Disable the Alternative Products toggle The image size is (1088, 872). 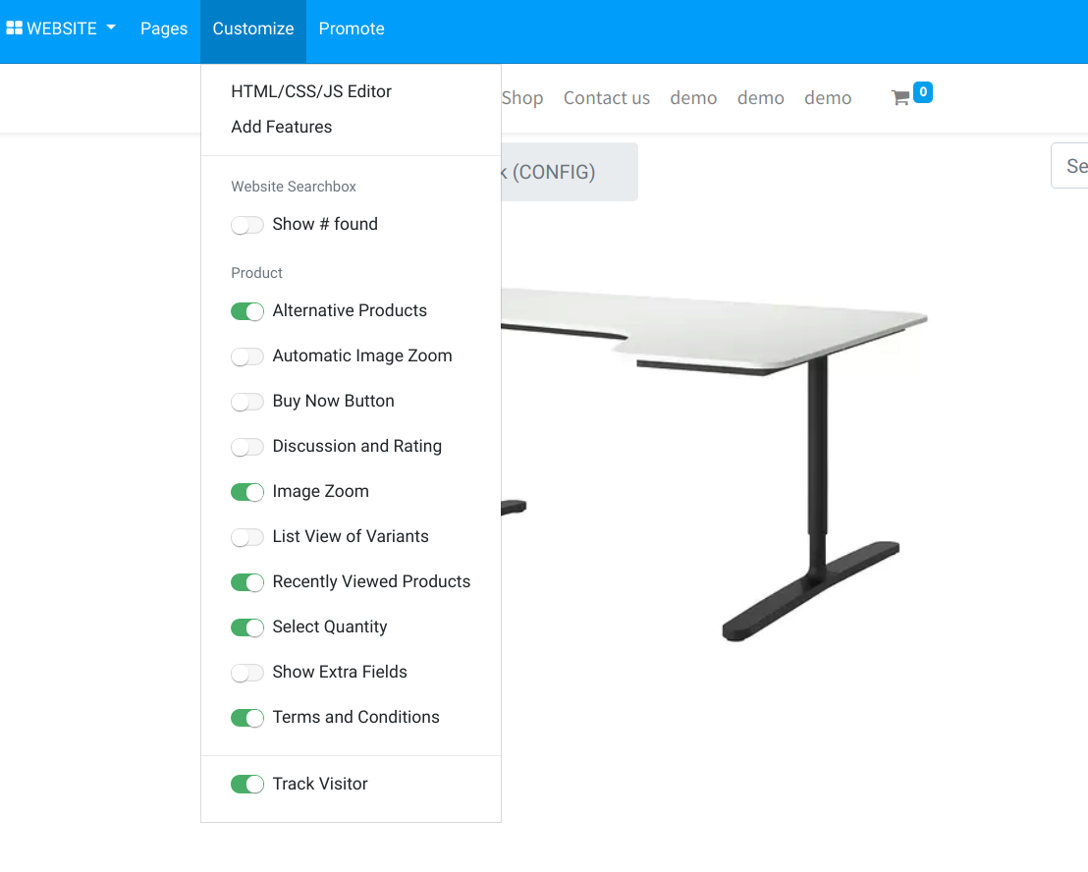click(x=247, y=311)
